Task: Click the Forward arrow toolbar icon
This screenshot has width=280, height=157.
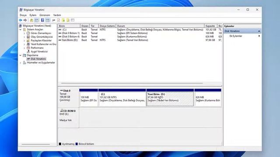Action: [25, 20]
